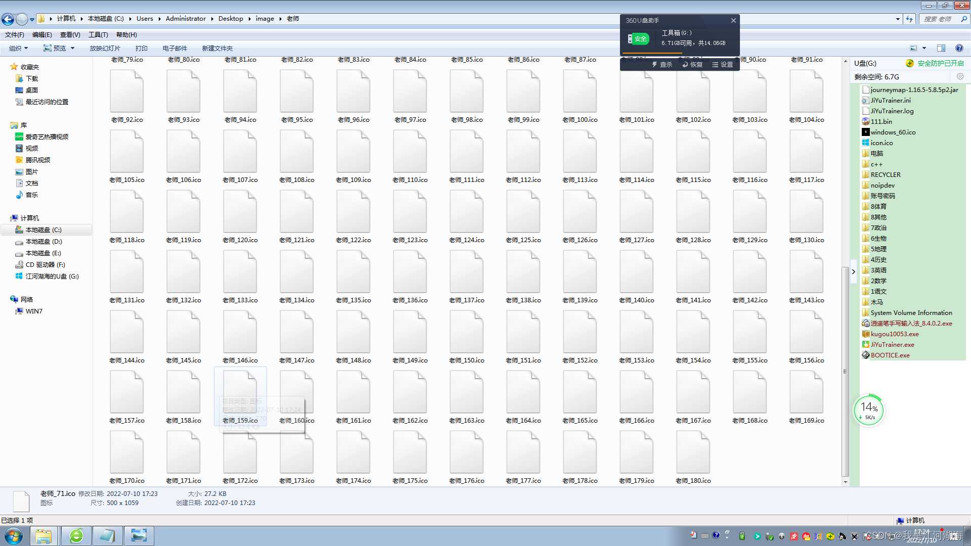
Task: Select the 老师_173.ico file icon
Action: (x=297, y=452)
